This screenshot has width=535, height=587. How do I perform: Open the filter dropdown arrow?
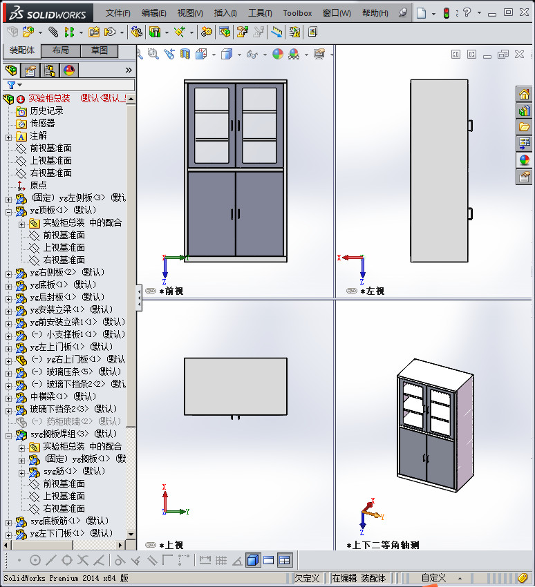[20, 85]
